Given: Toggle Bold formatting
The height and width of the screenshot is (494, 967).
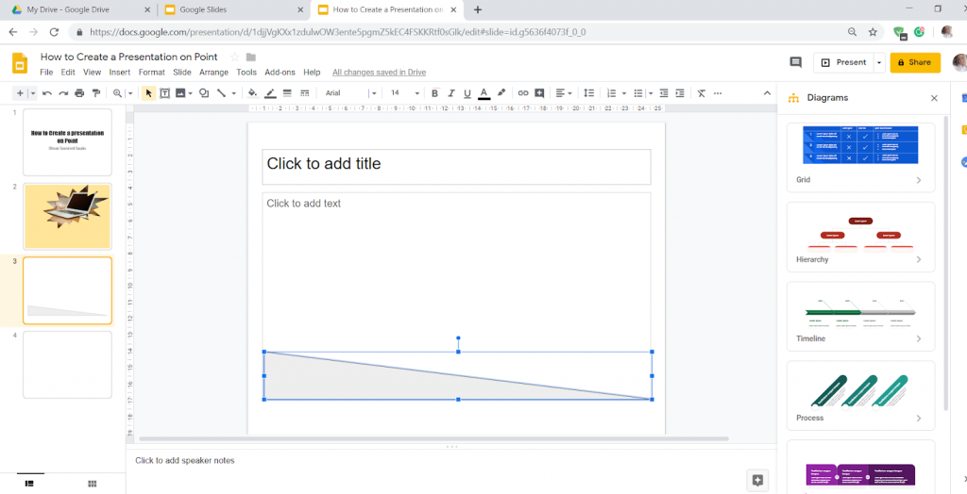Looking at the screenshot, I should tap(434, 93).
